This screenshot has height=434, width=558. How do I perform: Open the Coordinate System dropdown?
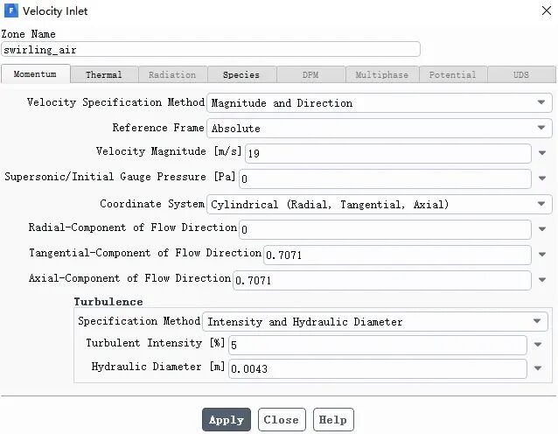379,205
